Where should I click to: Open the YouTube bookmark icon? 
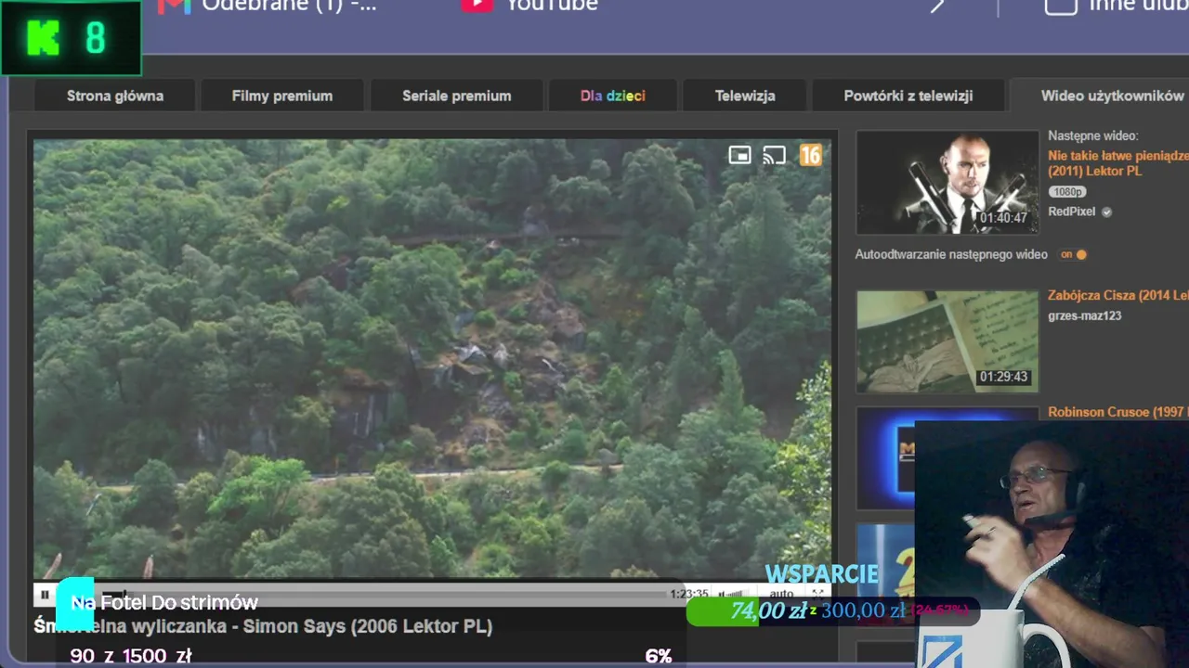click(477, 5)
